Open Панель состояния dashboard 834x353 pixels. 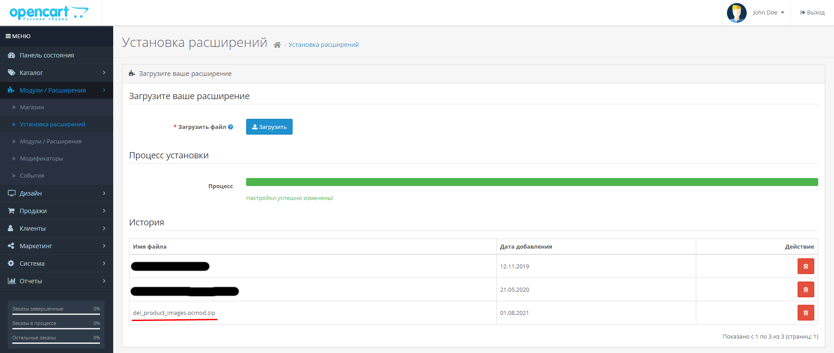coord(47,55)
